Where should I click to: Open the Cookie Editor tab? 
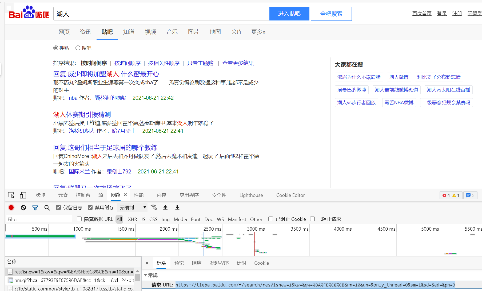tap(290, 195)
